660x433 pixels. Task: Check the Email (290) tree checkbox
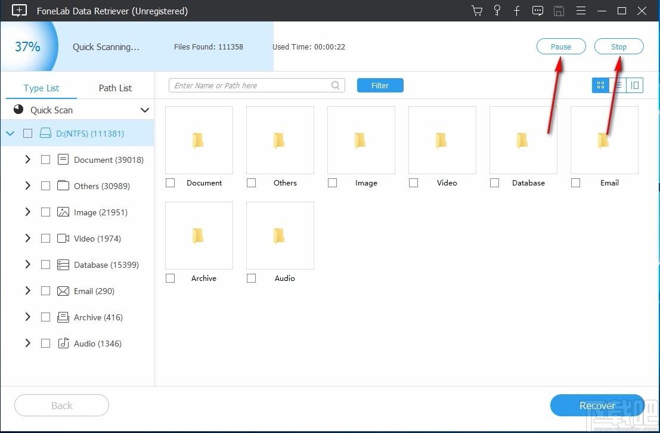click(45, 291)
